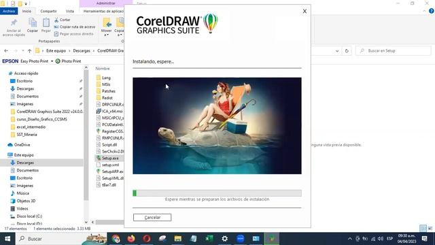This screenshot has height=245, width=435.
Task: Click the Buscar en Setup search field
Action: pos(394,51)
